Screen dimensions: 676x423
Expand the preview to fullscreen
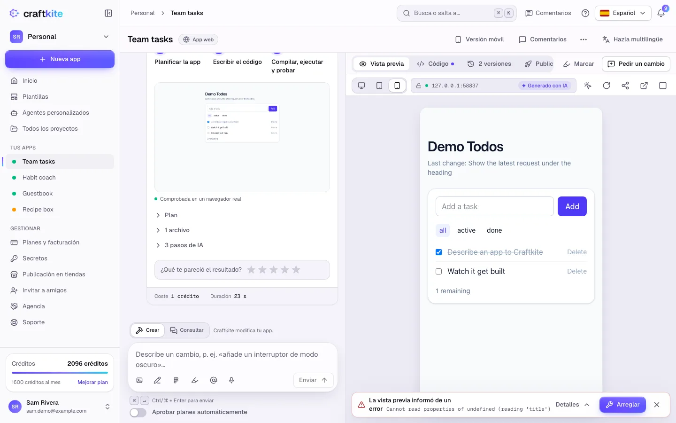663,86
